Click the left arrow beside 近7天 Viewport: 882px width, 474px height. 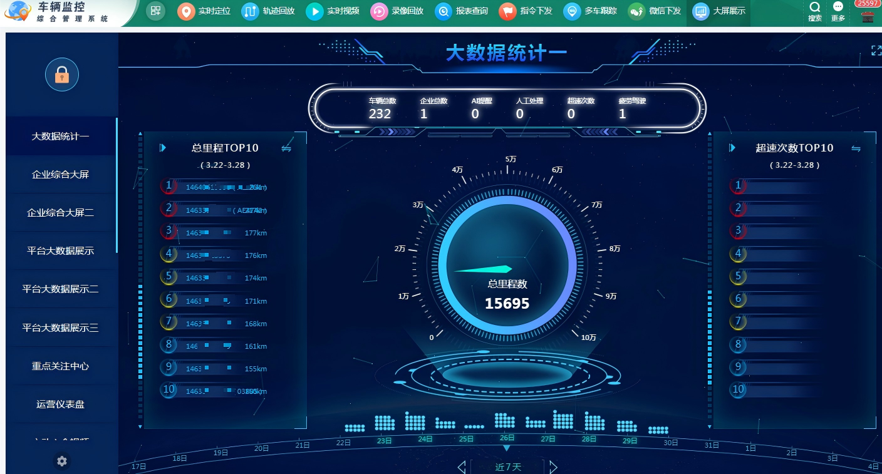coord(461,466)
